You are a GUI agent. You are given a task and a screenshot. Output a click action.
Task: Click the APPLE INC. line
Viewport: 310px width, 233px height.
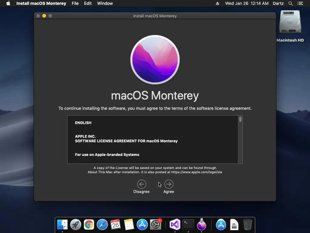(85, 136)
